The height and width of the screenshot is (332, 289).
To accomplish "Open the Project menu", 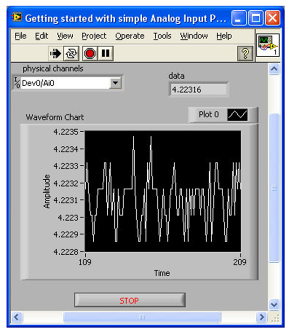I will coord(94,36).
